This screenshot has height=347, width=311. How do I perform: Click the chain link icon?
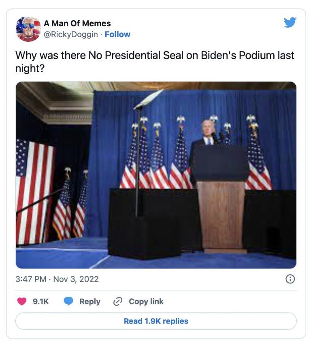click(x=118, y=301)
